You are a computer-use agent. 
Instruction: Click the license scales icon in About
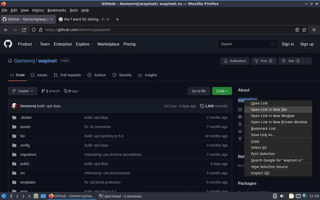click(240, 117)
